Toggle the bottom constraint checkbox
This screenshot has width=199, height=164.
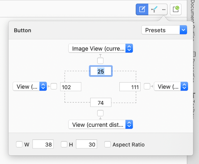click(x=100, y=113)
